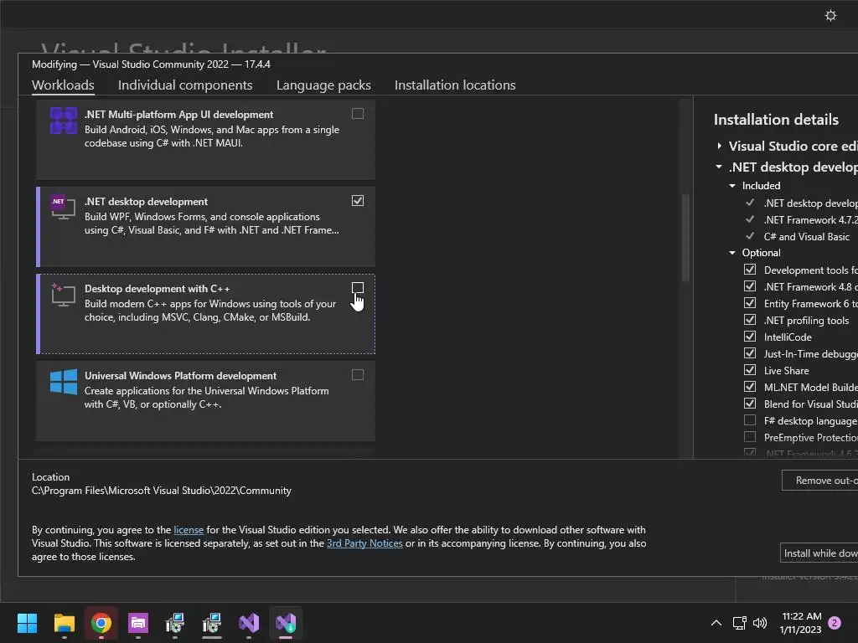Collapse the Optional components list
Viewport: 858px width, 643px height.
732,253
